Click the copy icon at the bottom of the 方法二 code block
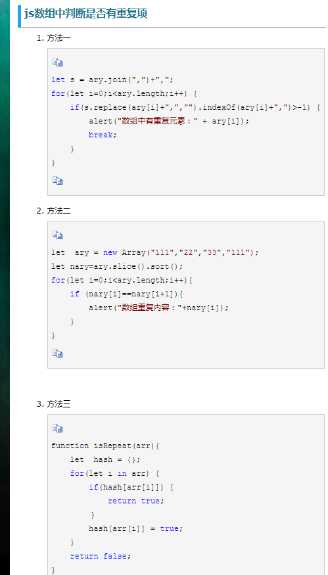 (x=57, y=354)
